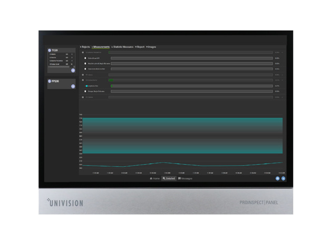Click the progress bar of the 0.47% row
The height and width of the screenshot is (230, 332).
[x=192, y=86]
